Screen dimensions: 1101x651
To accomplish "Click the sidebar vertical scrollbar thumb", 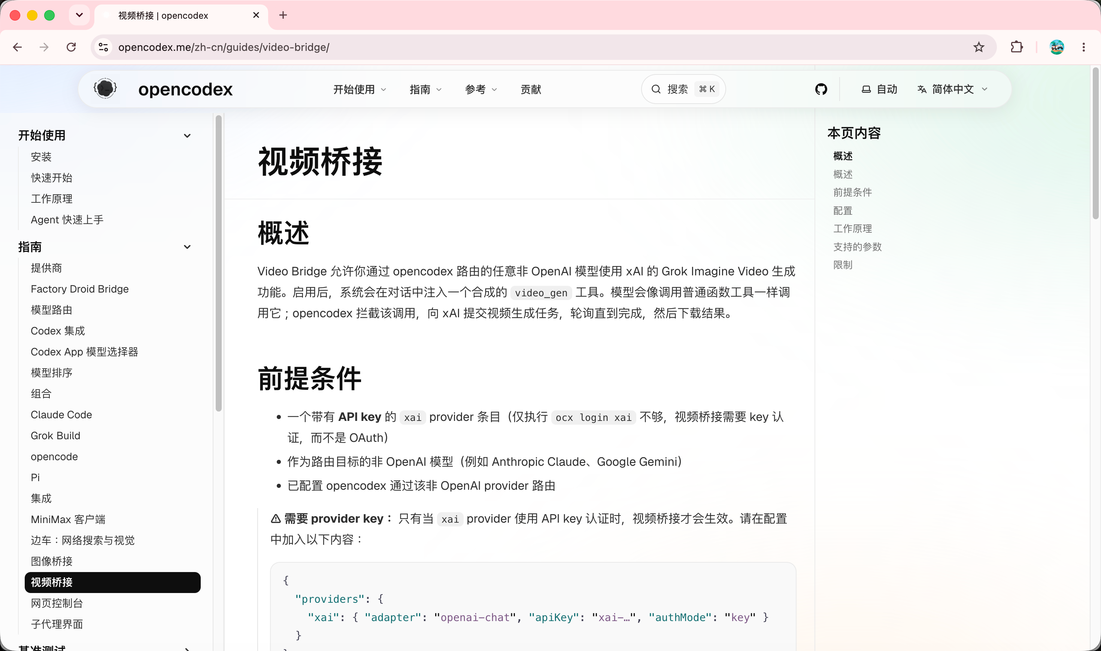I will pos(219,263).
